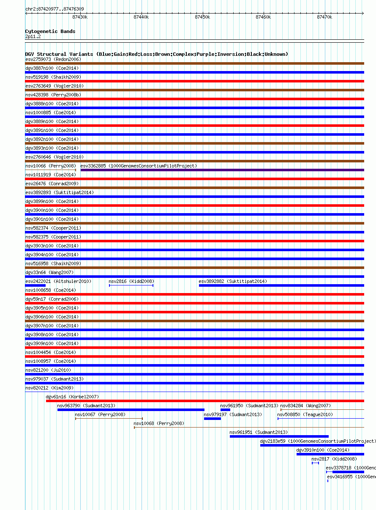Viewport: 376px width, 510px height.
Task: Click the chr2:87420977..87476309 coordinates
Action: pos(54,9)
